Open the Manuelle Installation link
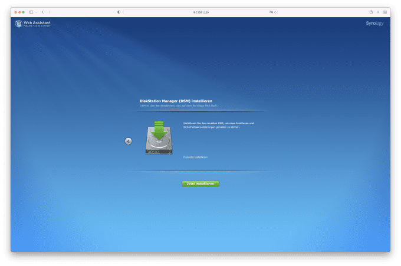 [195, 157]
